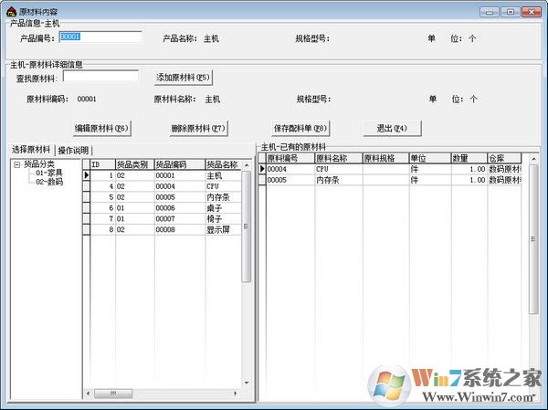The width and height of the screenshot is (548, 410).
Task: Click the 仓库 column header
Action: pos(504,158)
